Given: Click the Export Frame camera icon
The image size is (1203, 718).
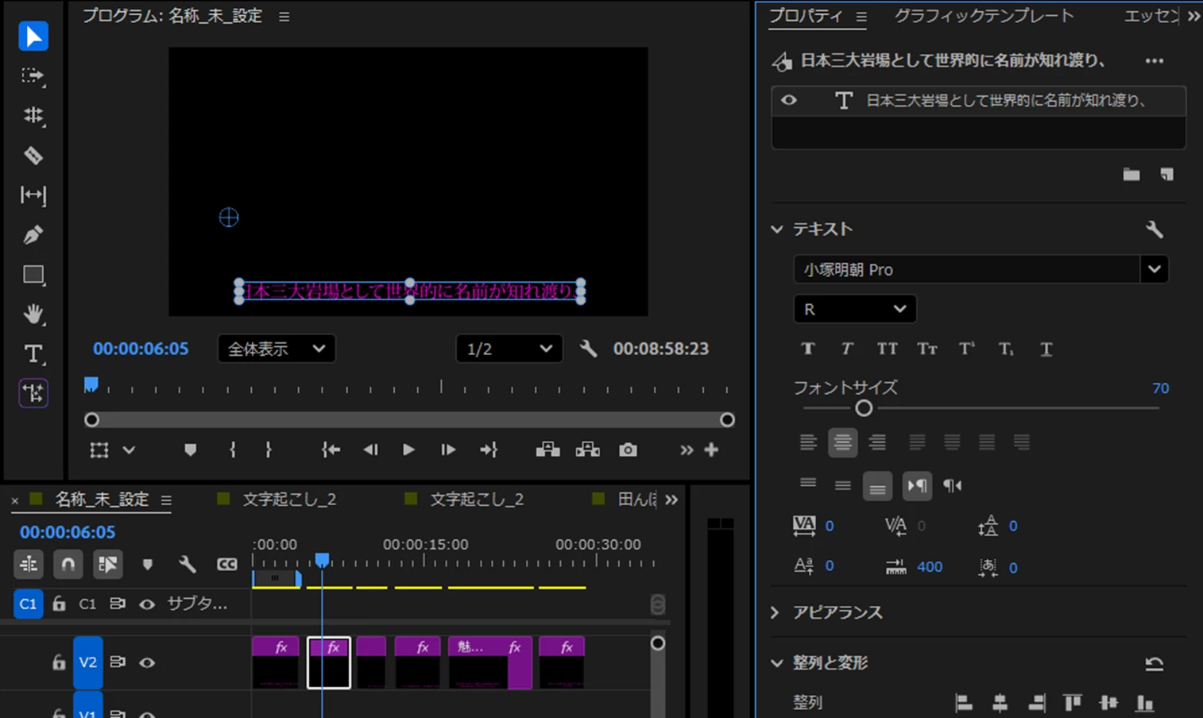Looking at the screenshot, I should [x=628, y=450].
